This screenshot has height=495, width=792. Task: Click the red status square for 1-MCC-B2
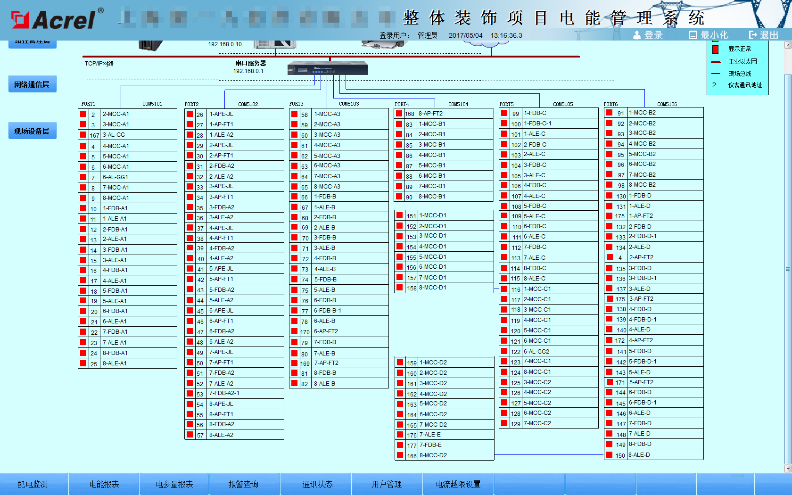(x=610, y=113)
